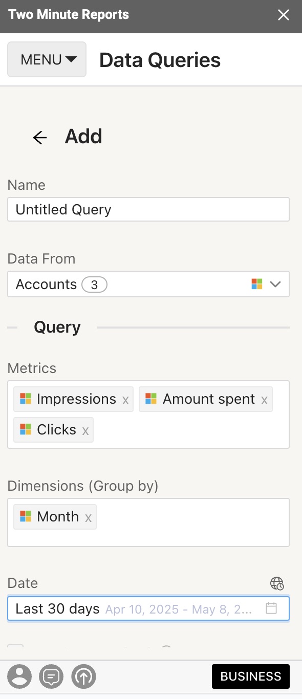Open the timezone globe icon near Date

pos(277,583)
